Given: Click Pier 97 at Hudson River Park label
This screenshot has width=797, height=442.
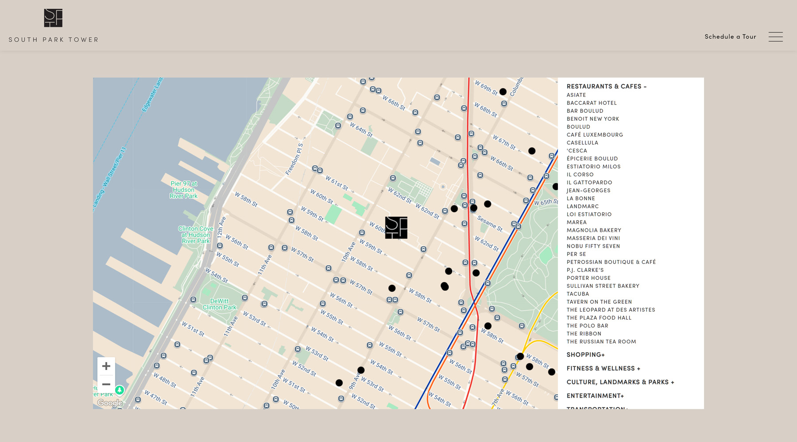Looking at the screenshot, I should pos(184,190).
